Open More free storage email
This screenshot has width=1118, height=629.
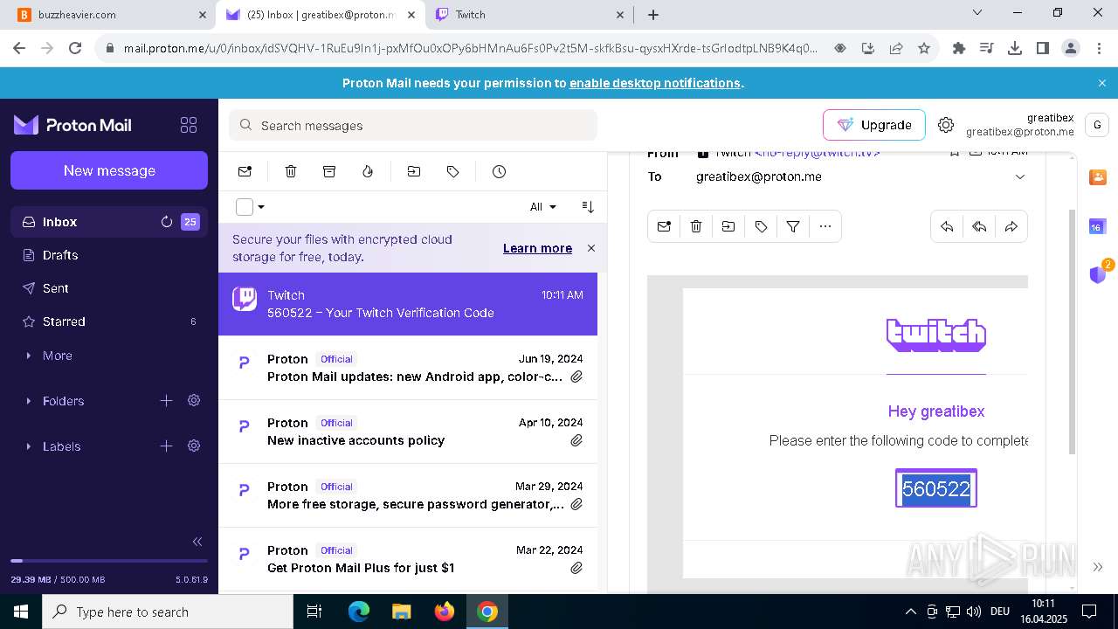pyautogui.click(x=408, y=495)
